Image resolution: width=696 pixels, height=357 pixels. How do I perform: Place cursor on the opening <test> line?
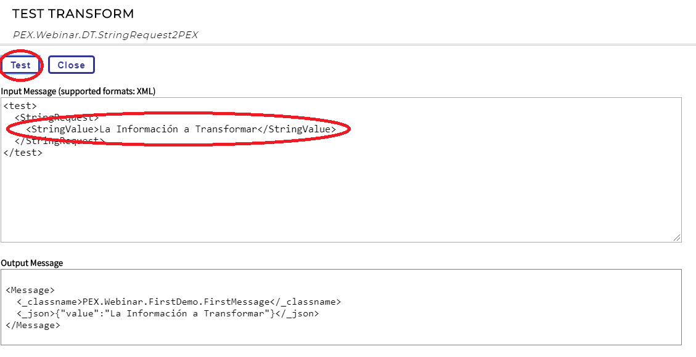pyautogui.click(x=20, y=106)
